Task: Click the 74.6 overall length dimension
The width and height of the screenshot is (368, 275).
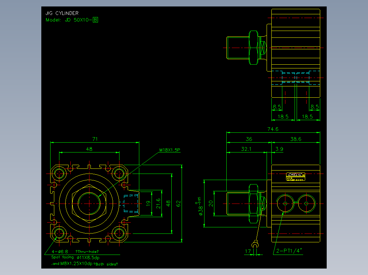Action: (273, 129)
